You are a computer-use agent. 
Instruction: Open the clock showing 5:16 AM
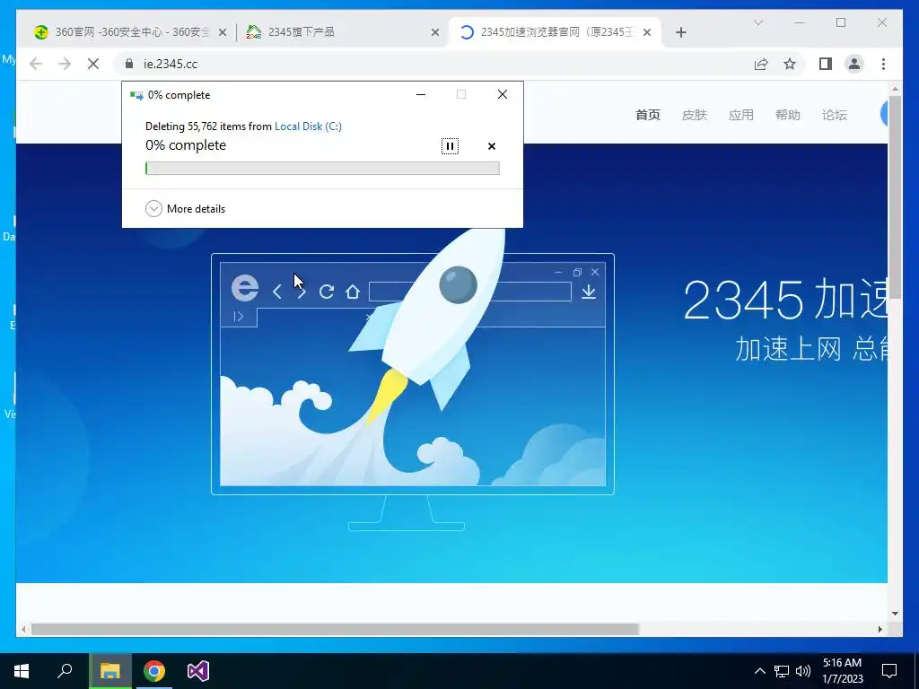842,671
